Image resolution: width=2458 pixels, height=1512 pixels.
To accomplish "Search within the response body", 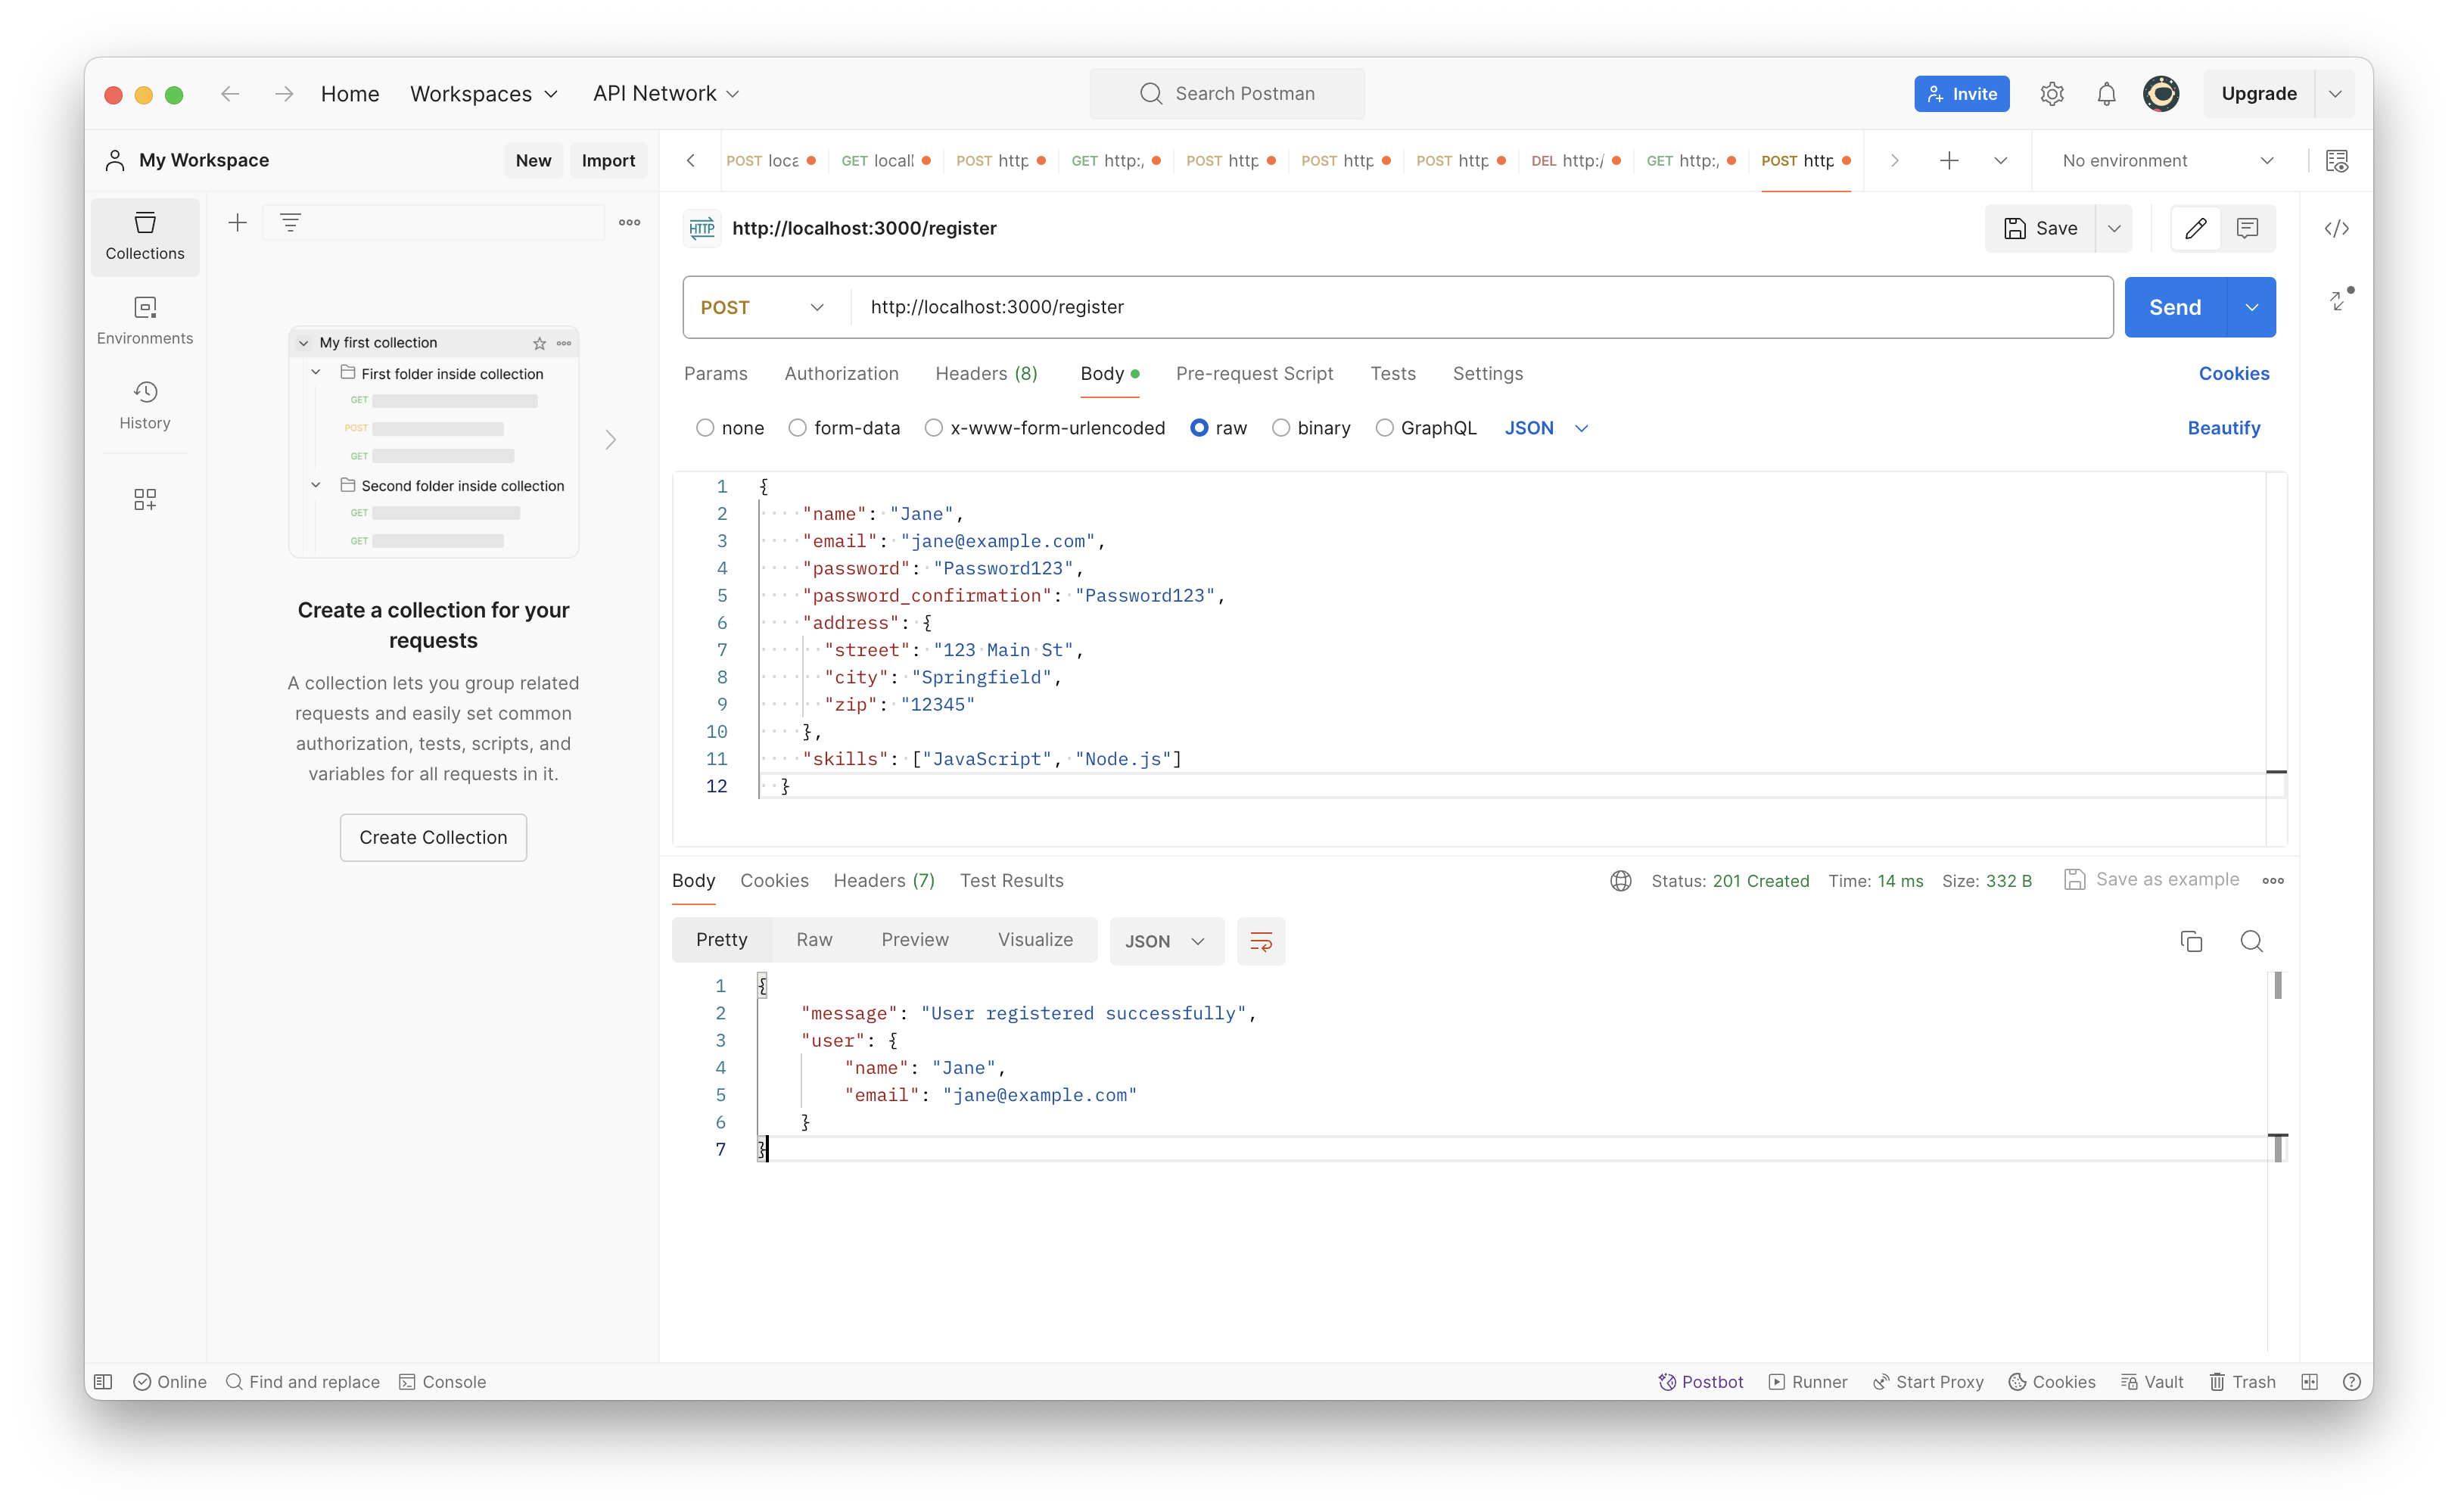I will (2252, 941).
